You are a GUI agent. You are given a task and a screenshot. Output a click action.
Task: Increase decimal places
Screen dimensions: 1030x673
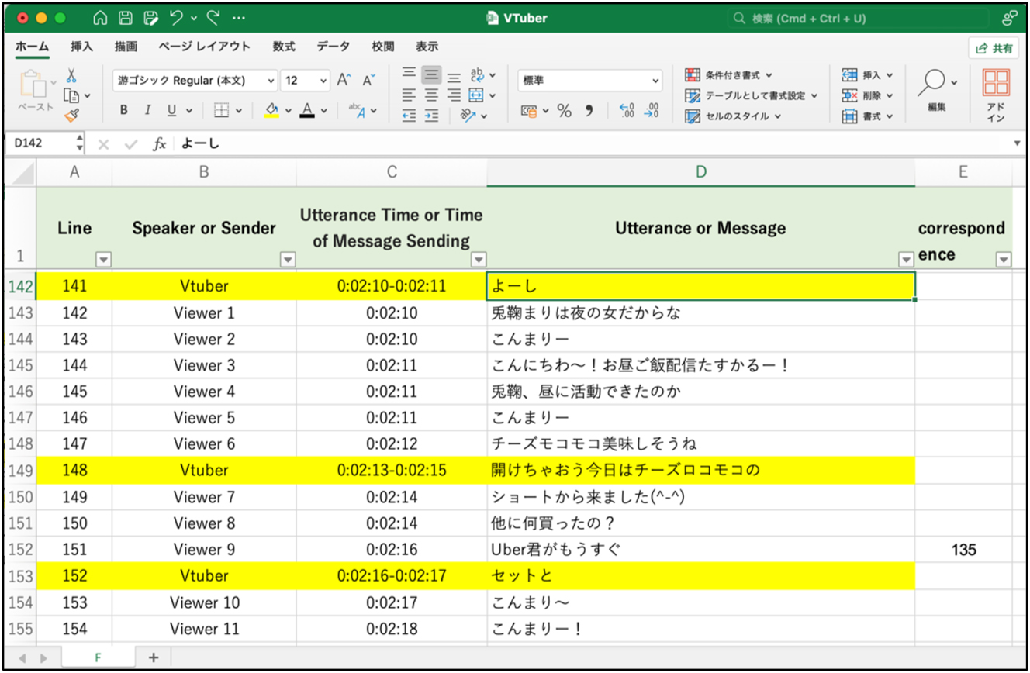627,110
